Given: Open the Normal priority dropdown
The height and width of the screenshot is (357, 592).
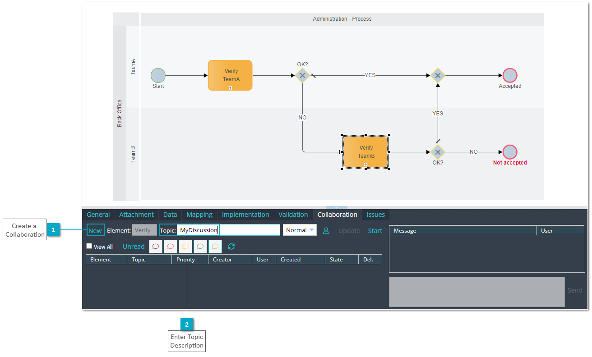Looking at the screenshot, I should point(300,230).
